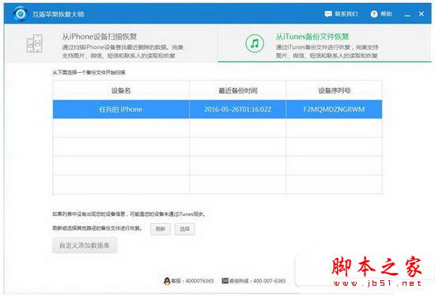Click the hotline number 400-007-6365
This screenshot has height=296, width=435.
(x=270, y=281)
